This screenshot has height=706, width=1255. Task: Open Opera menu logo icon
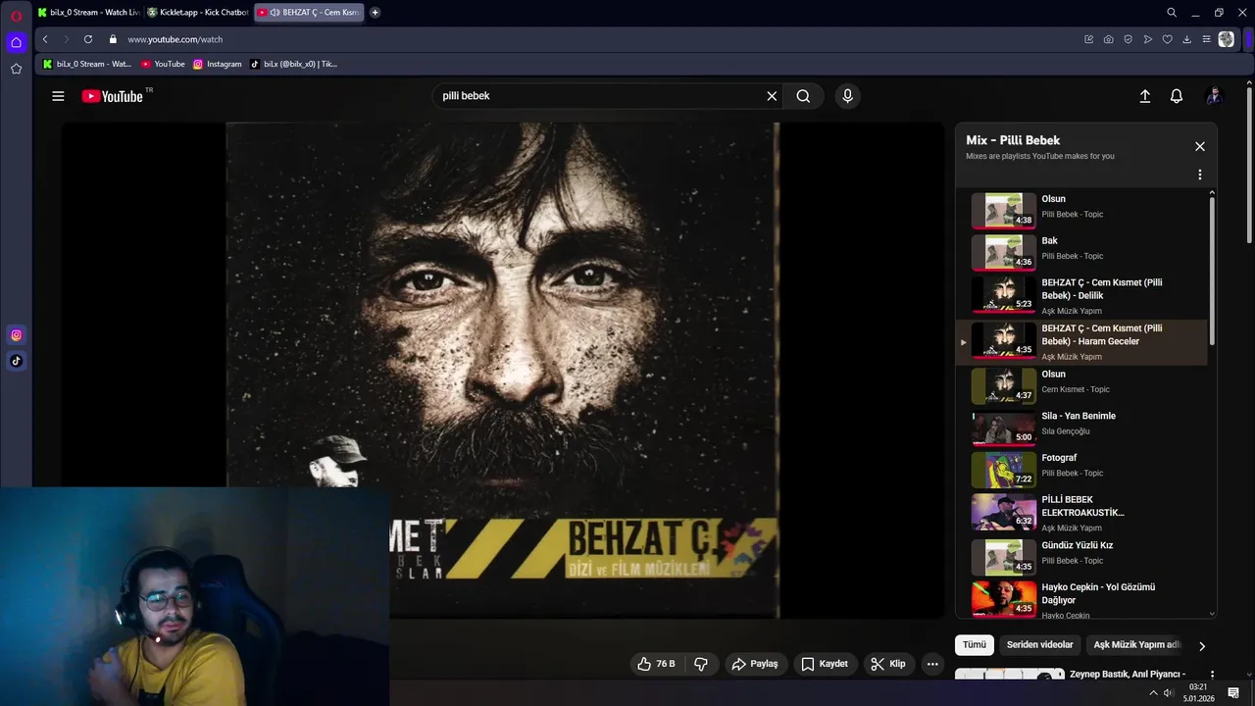[16, 16]
